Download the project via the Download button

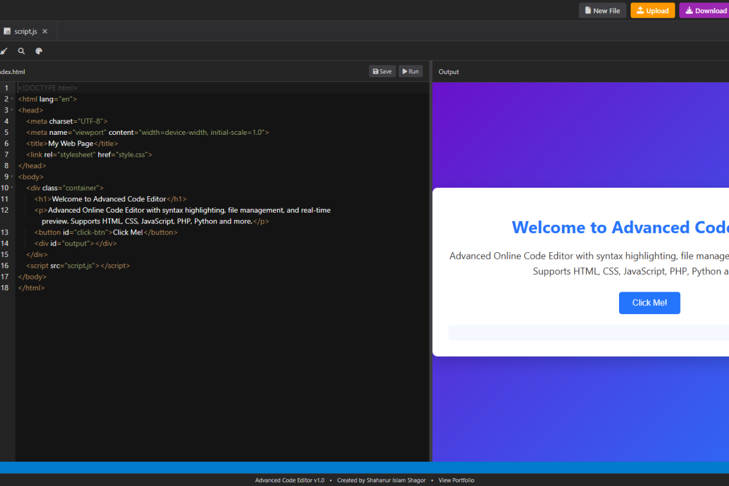[705, 10]
